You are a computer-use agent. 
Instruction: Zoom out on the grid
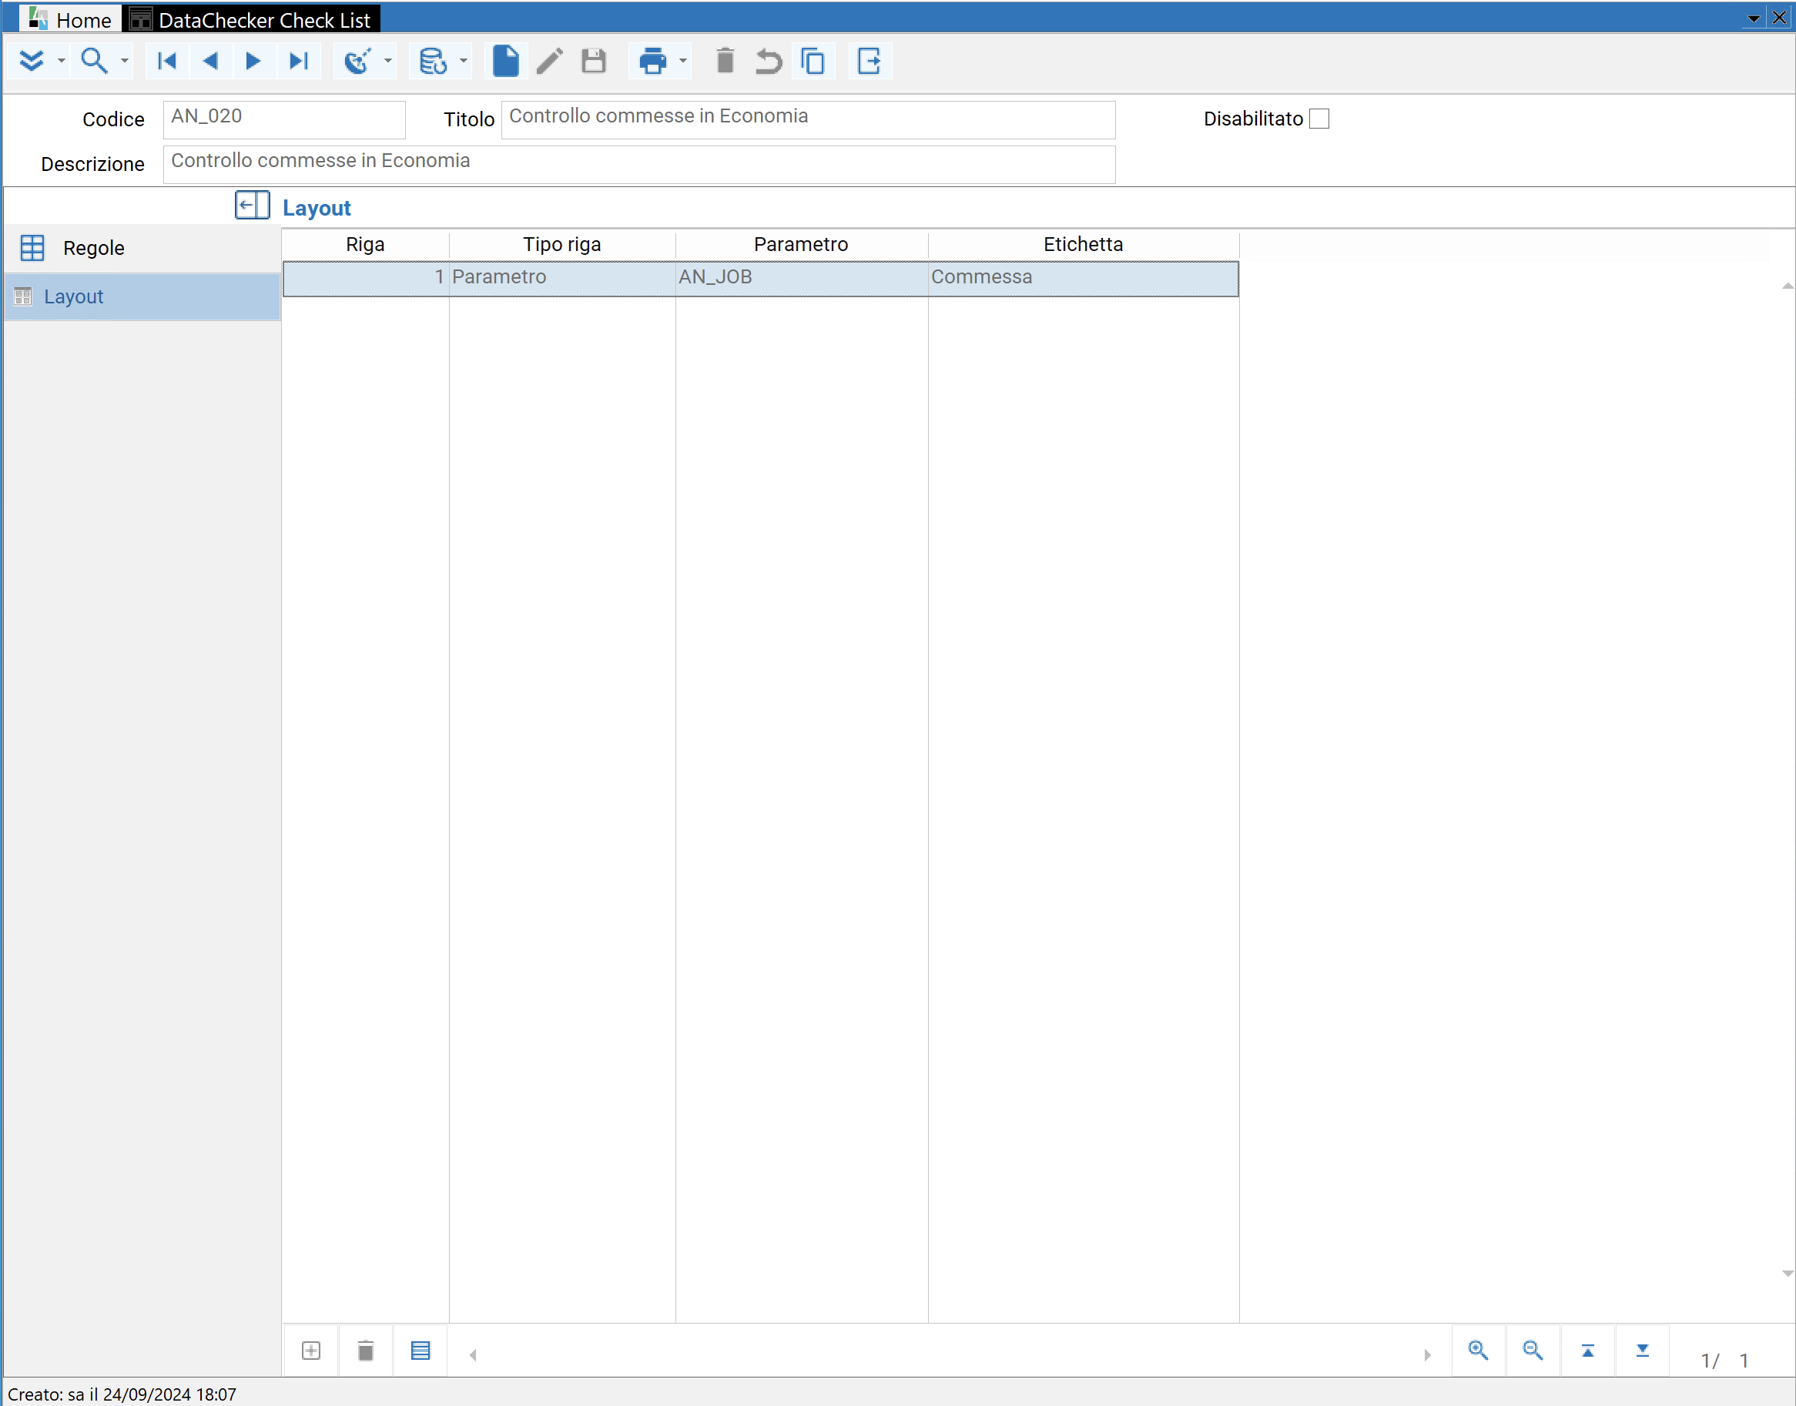1533,1351
